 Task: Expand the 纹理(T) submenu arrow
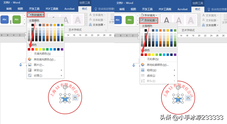(61, 76)
